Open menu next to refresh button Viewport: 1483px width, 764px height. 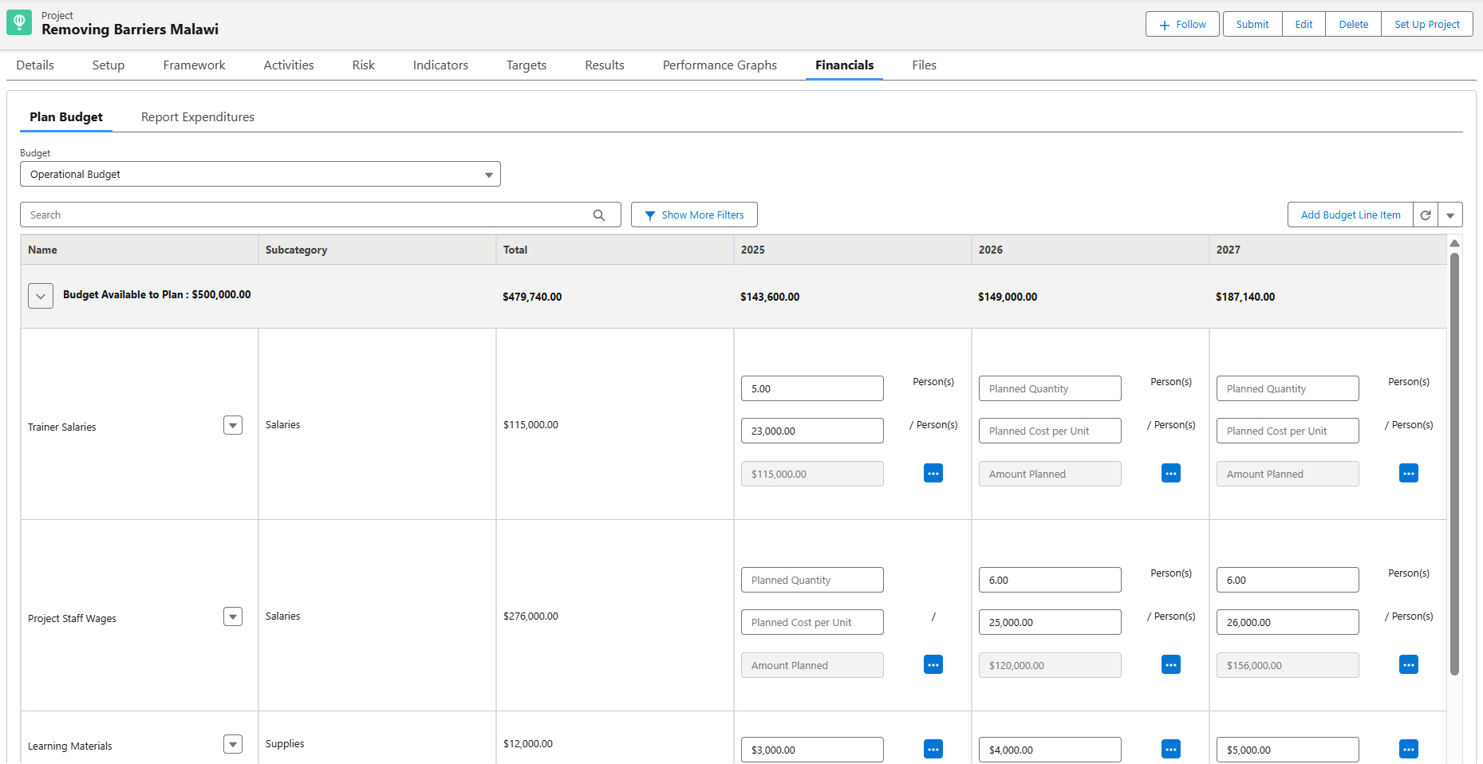(x=1450, y=215)
